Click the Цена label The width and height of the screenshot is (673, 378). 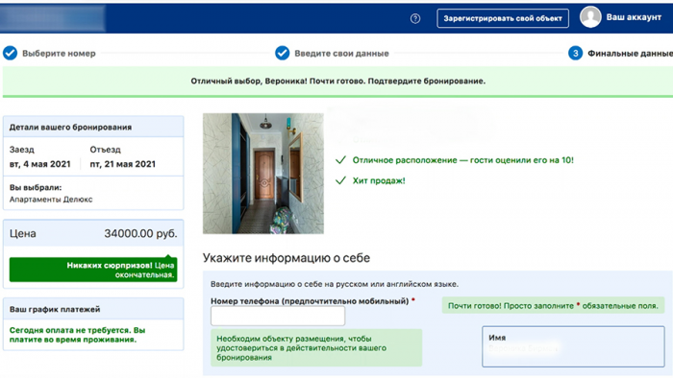coord(23,233)
